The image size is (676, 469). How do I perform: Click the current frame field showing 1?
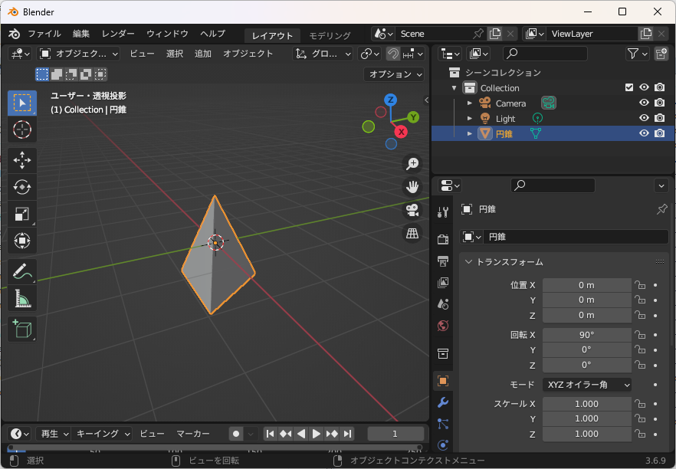point(395,434)
